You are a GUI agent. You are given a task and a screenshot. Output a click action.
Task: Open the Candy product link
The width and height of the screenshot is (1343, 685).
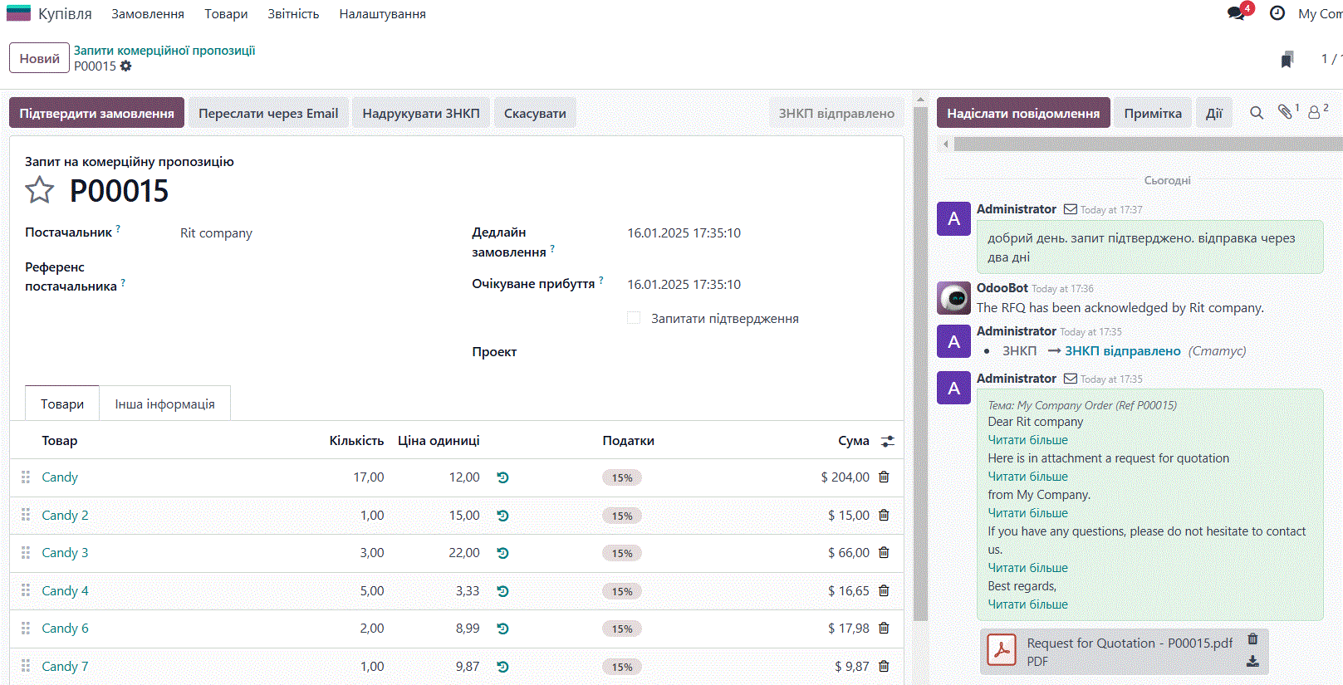(60, 477)
